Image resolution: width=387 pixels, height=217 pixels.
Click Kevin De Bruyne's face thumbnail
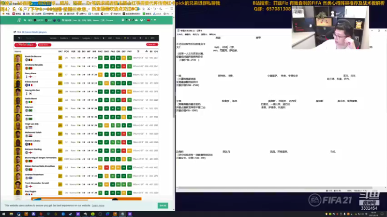[18, 58]
